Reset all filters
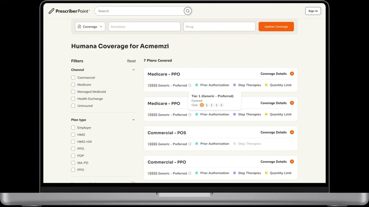This screenshot has width=369, height=207. click(131, 61)
